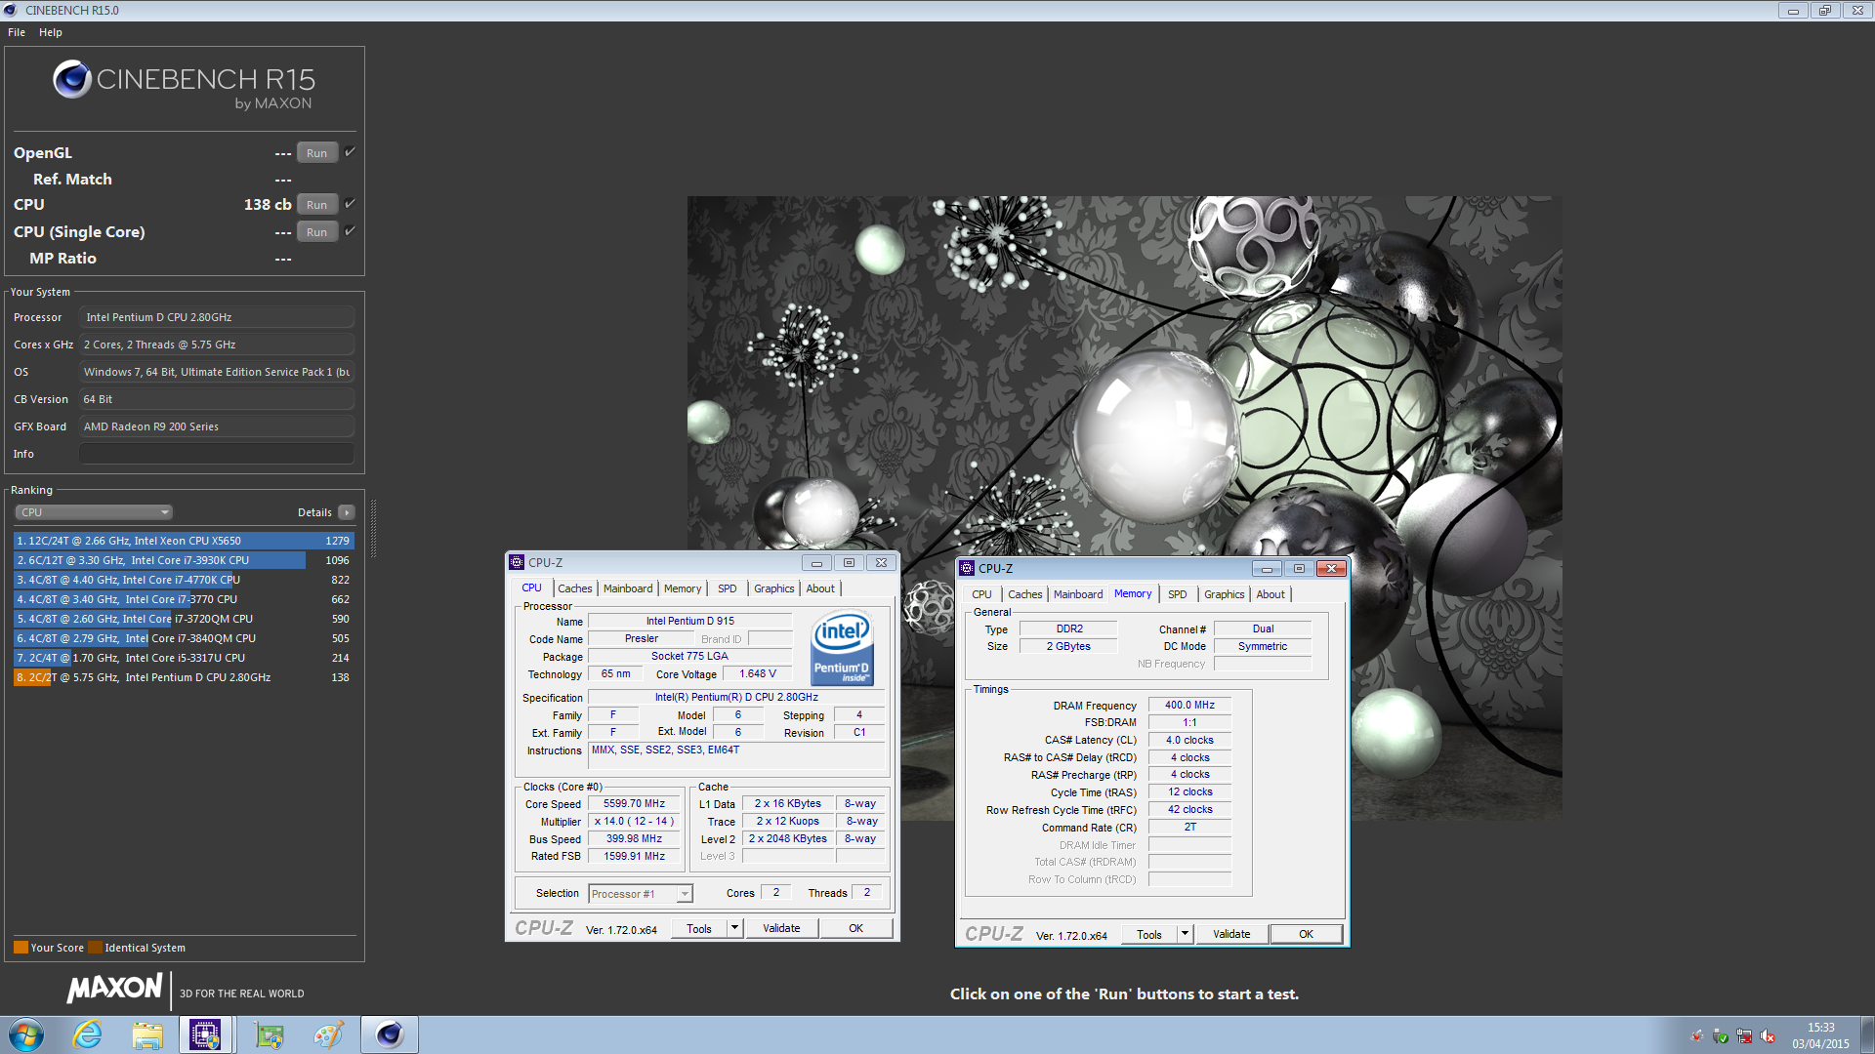The height and width of the screenshot is (1054, 1875).
Task: Click OK in CPU-Z CPU window
Action: point(856,928)
